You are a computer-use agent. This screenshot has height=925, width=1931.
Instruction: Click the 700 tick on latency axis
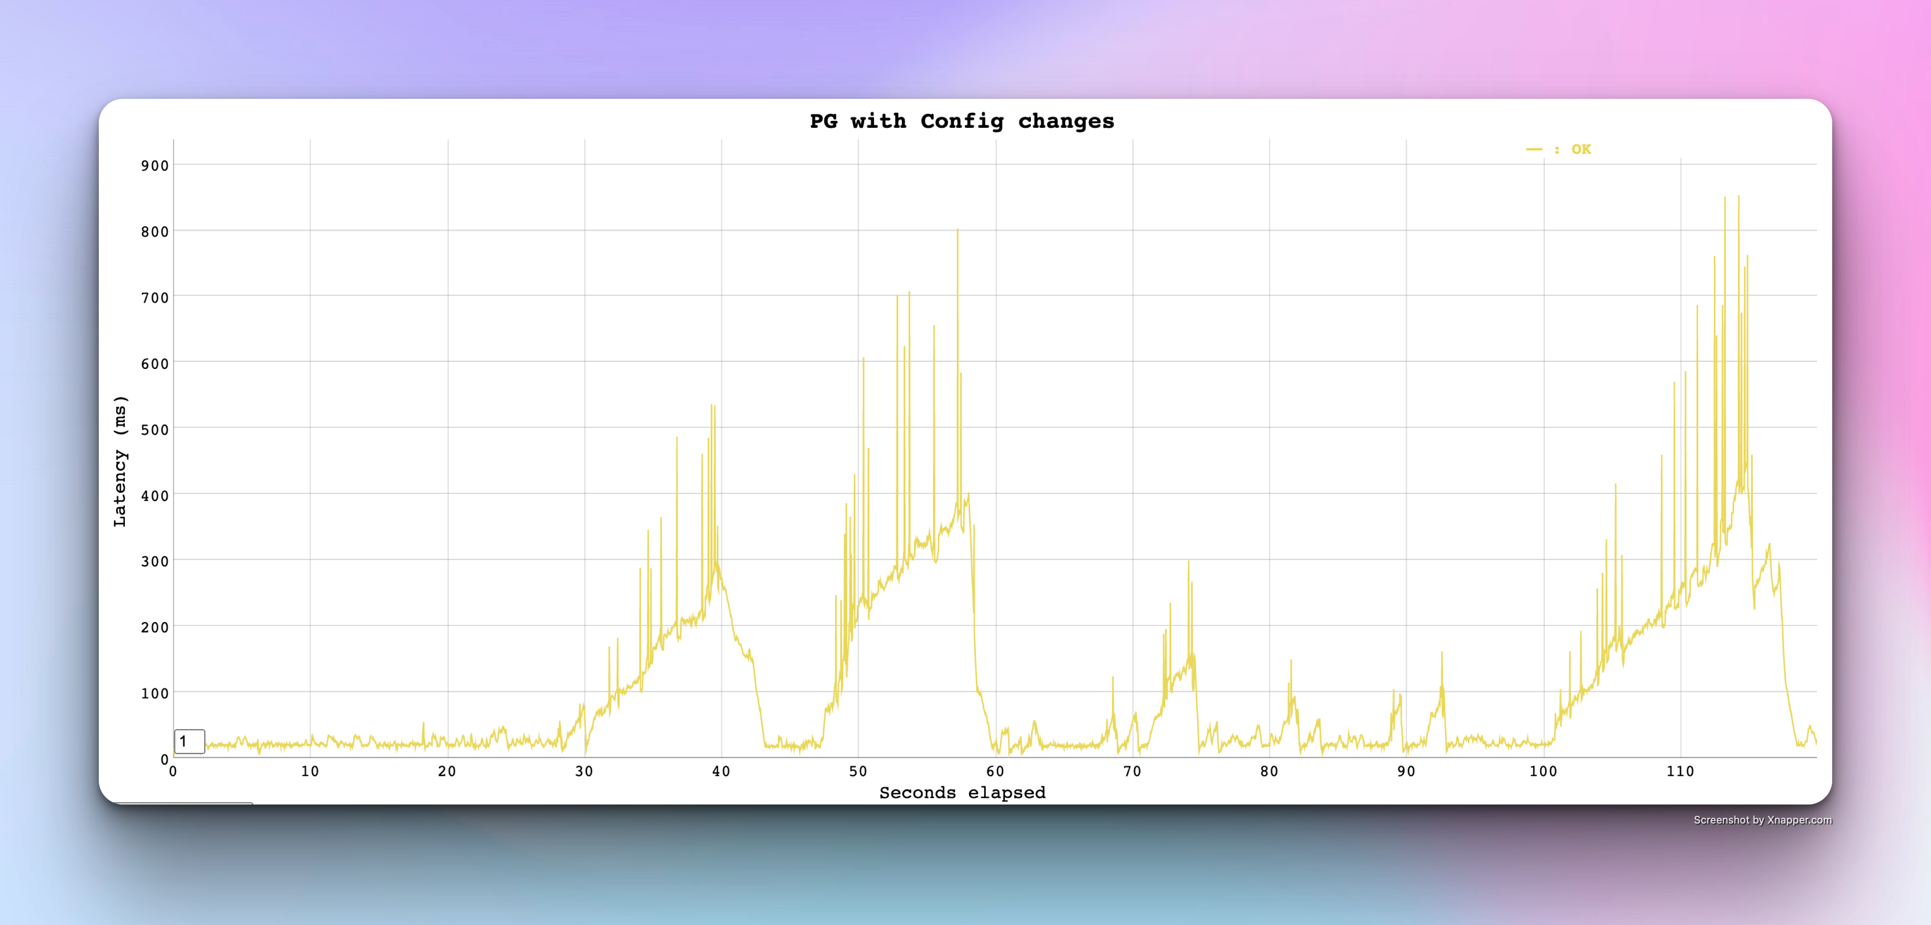[154, 298]
